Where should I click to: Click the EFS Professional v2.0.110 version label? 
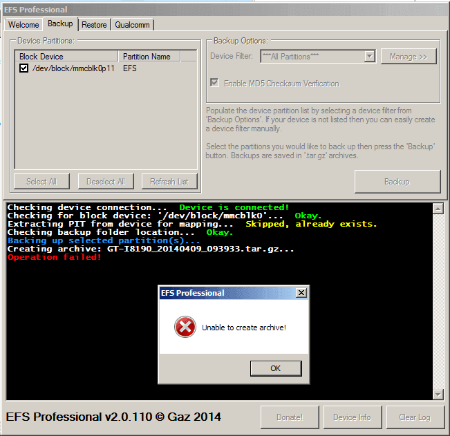pos(113,417)
